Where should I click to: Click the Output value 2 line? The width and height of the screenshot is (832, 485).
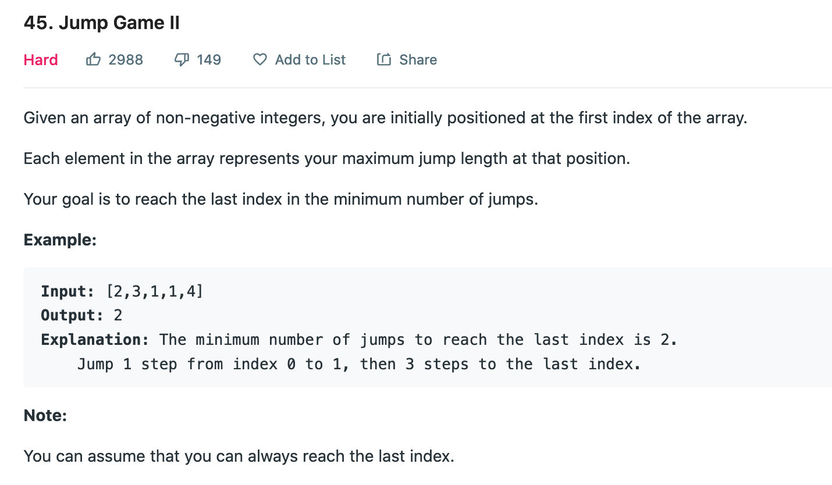click(x=81, y=315)
